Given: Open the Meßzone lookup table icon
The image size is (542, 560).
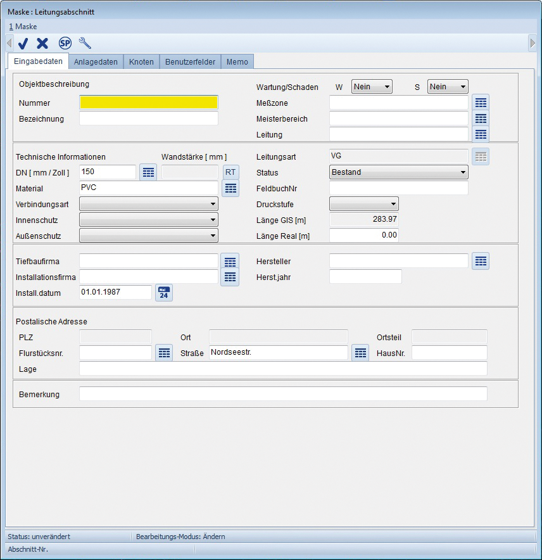Looking at the screenshot, I should pyautogui.click(x=481, y=103).
